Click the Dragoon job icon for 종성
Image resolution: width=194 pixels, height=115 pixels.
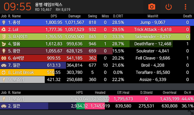pyautogui.click(x=4, y=22)
